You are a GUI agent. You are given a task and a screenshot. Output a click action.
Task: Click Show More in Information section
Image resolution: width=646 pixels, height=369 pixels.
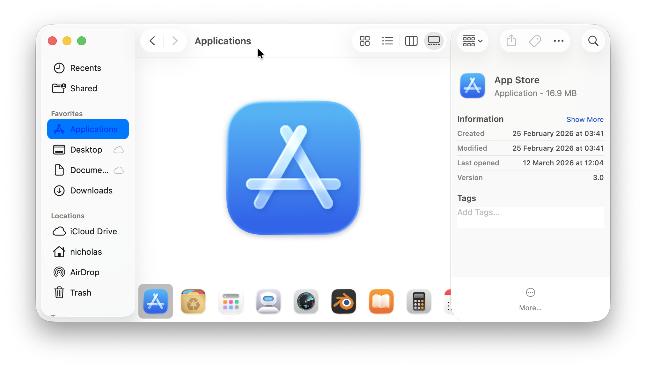[x=585, y=119]
